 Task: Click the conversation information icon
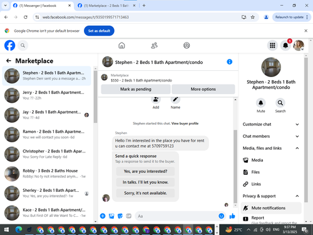pyautogui.click(x=229, y=62)
